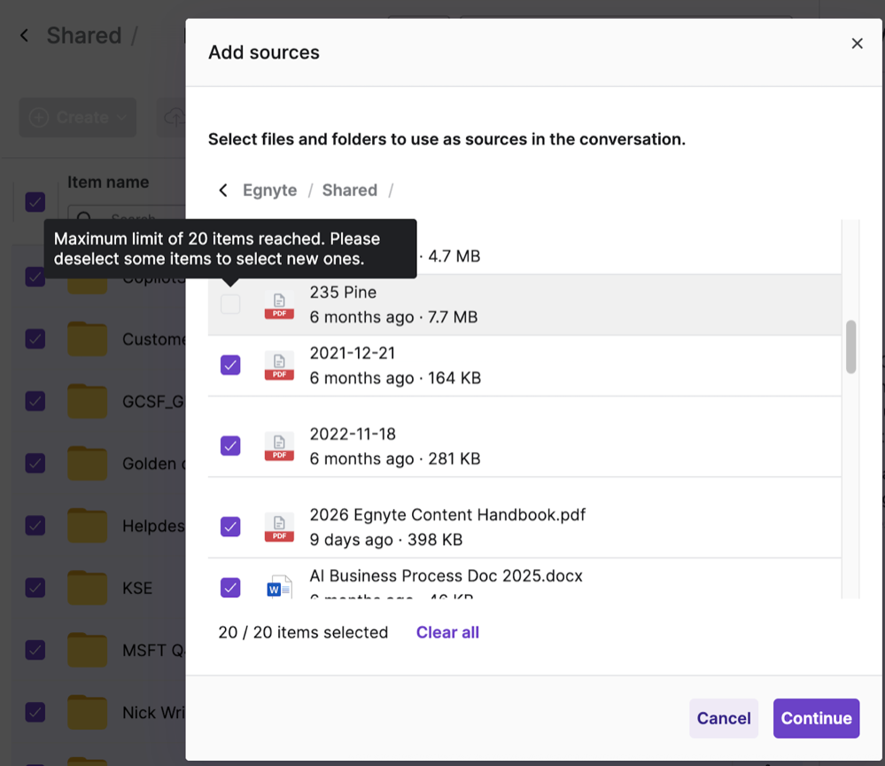This screenshot has width=885, height=766.
Task: Click the PDF icon for 2022-11-18
Action: click(279, 446)
